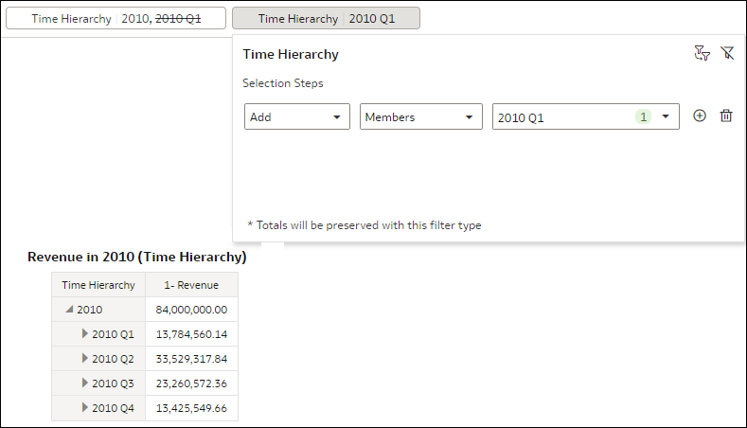Screen dimensions: 747x428
Task: Collapse the 2010 row in the table
Action: pyautogui.click(x=69, y=310)
